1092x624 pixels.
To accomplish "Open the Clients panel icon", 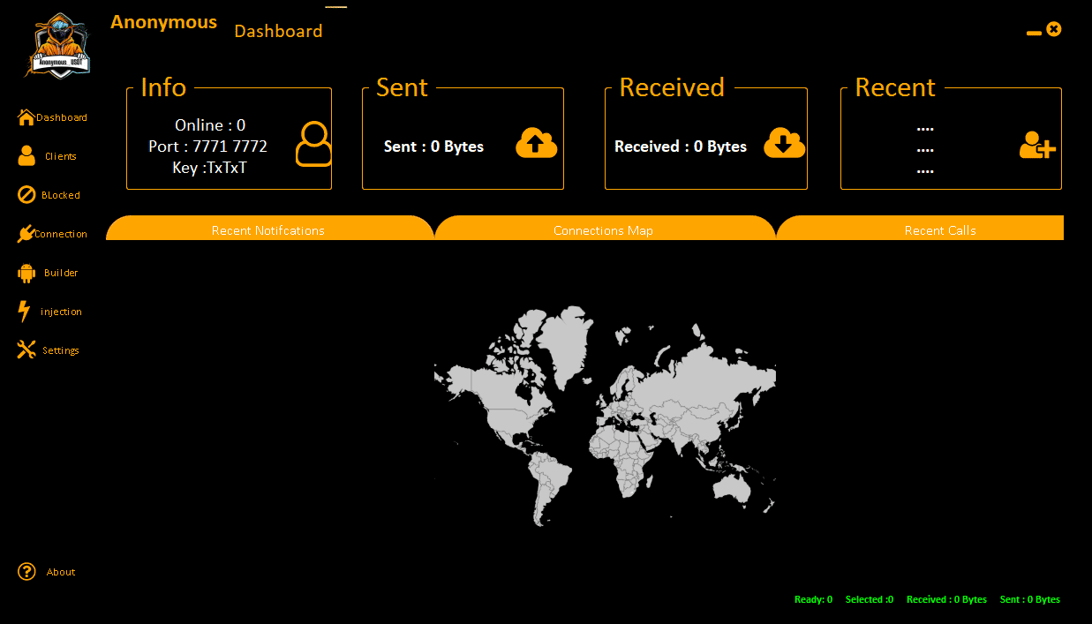I will coord(25,155).
